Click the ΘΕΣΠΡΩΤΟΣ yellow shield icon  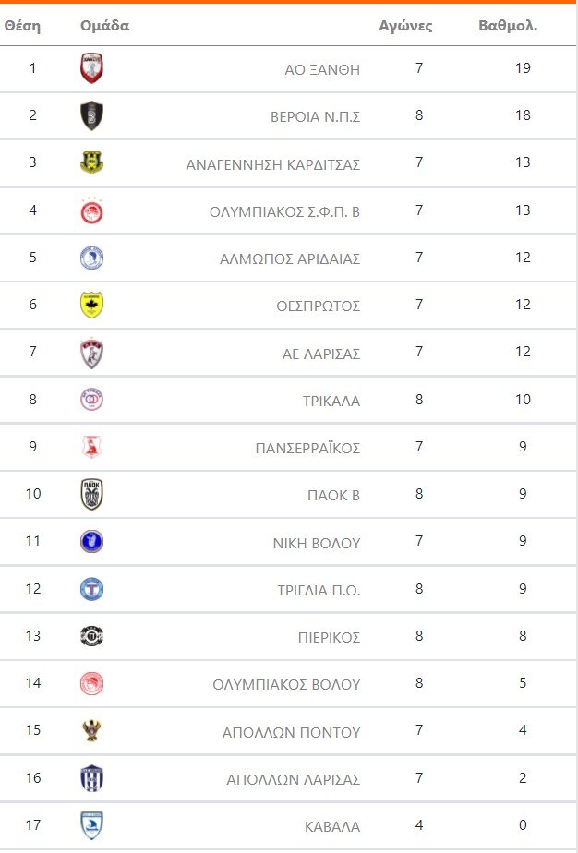pos(91,305)
